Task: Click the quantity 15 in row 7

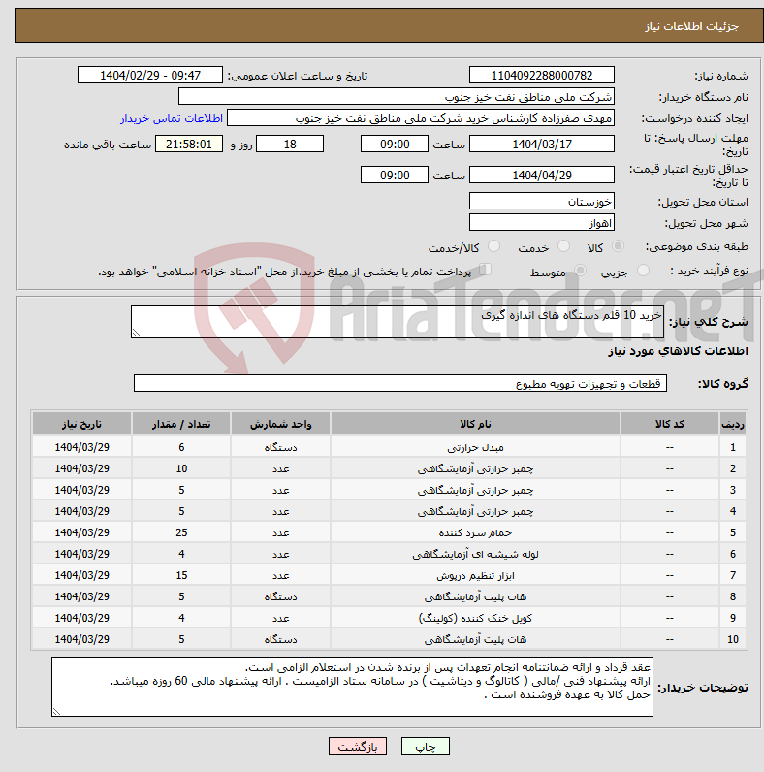Action: 181,575
